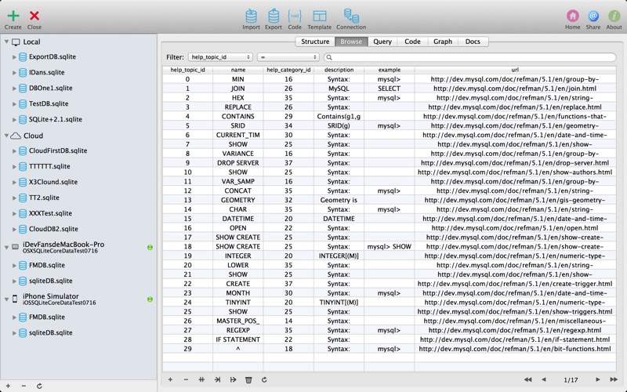Open the Connection tool

coord(351,16)
